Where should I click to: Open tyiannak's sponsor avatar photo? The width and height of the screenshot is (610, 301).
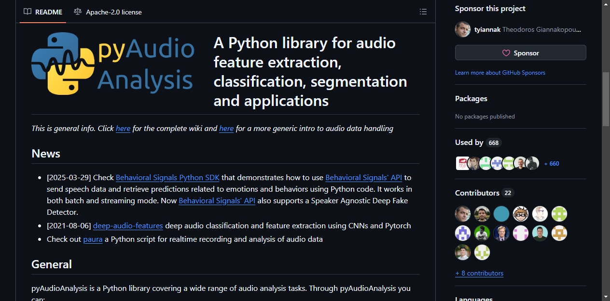(463, 29)
